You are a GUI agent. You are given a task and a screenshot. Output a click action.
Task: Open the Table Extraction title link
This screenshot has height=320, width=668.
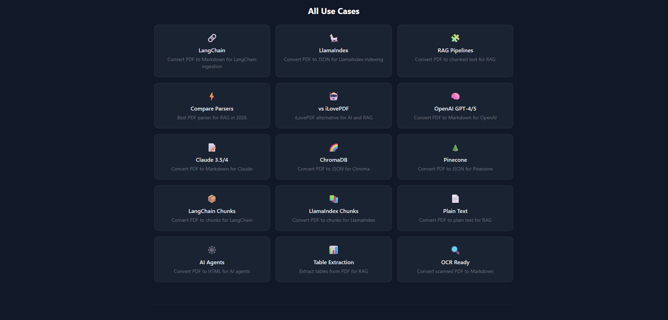click(333, 262)
